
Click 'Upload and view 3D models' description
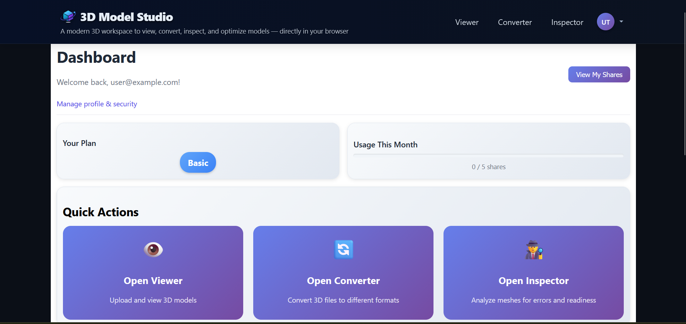pos(153,300)
